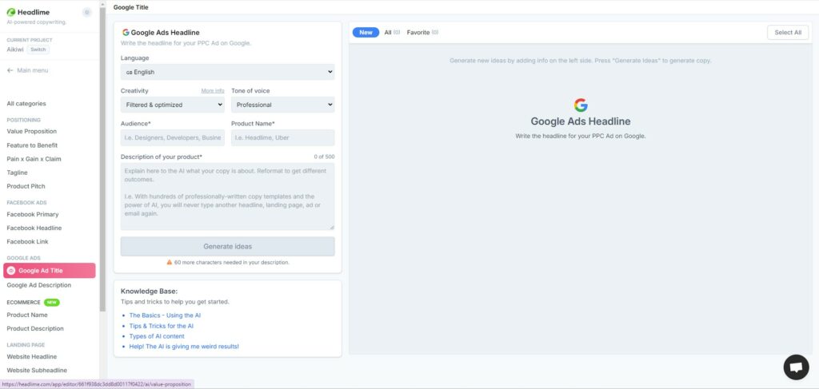Select Website Subheadline in sidebar
Viewport: 819px width, 389px height.
[x=37, y=370]
